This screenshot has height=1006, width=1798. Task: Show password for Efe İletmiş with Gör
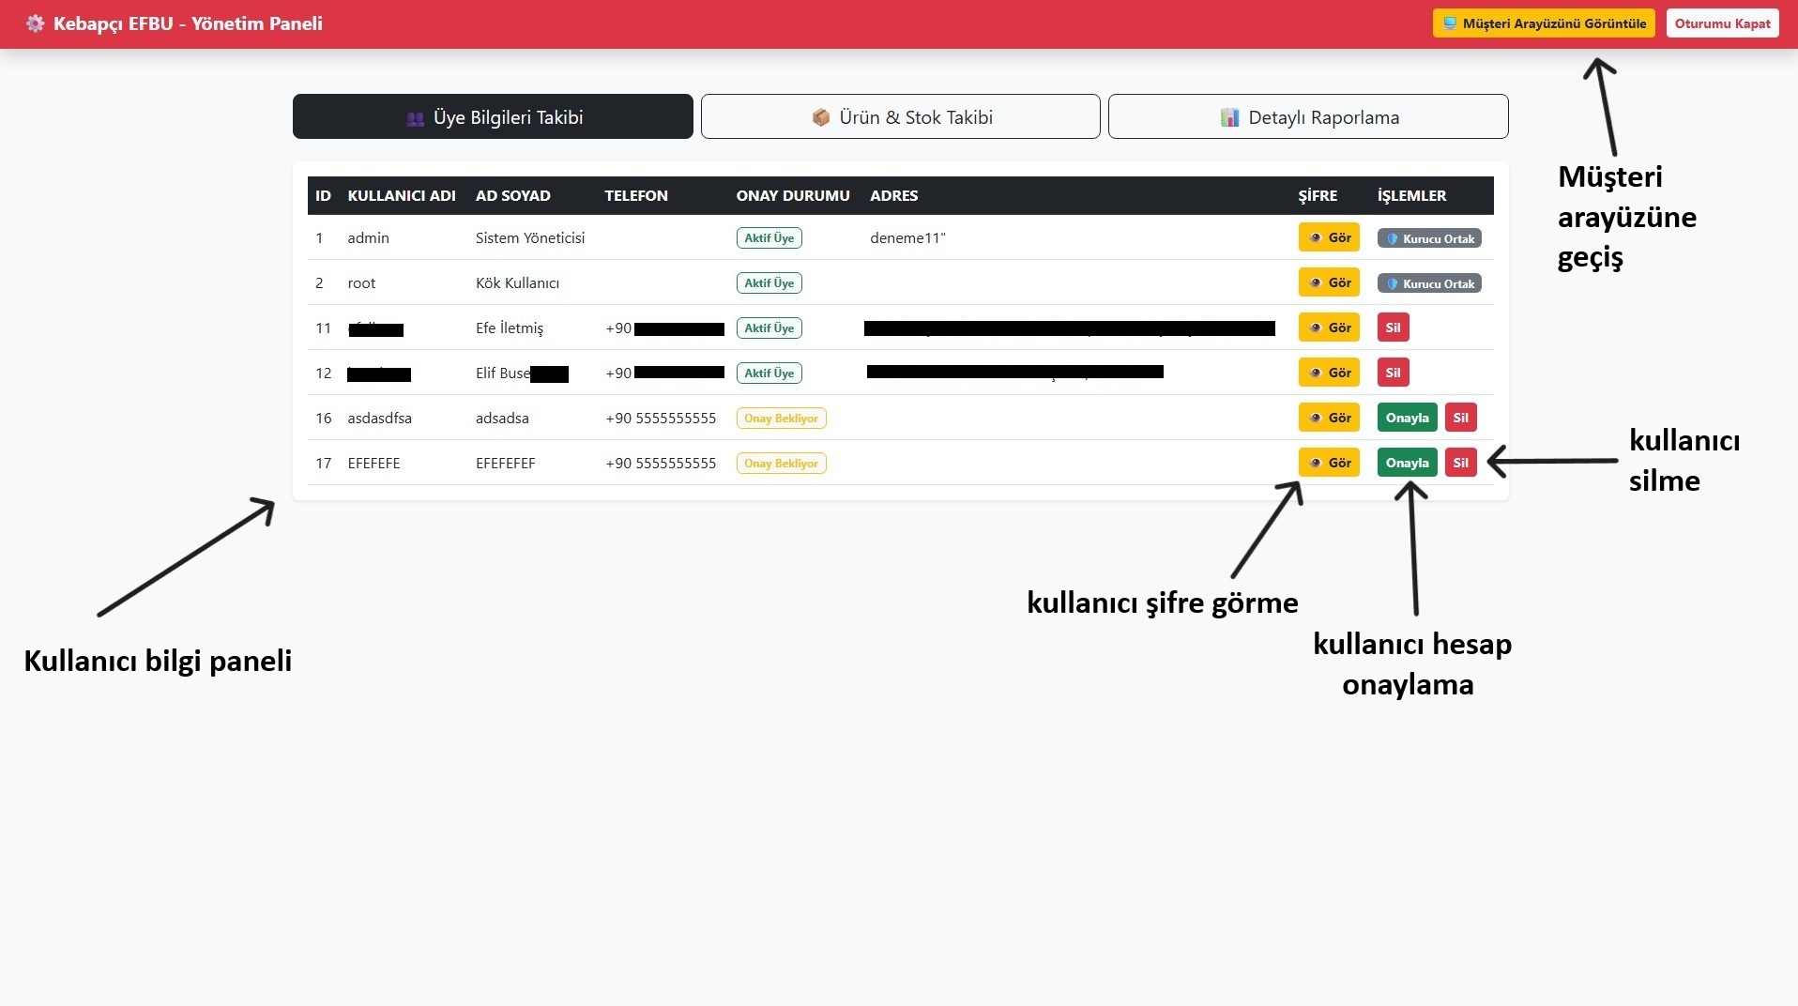pos(1329,328)
